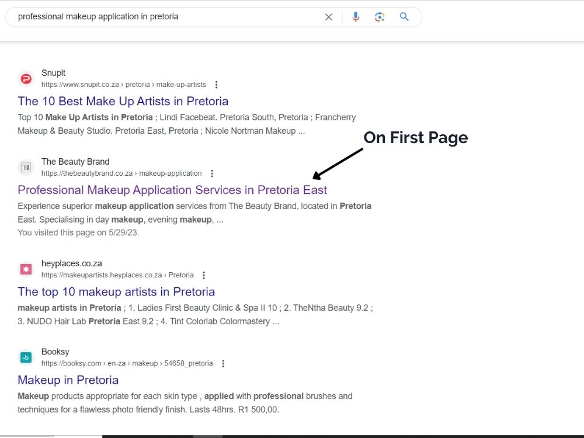Image resolution: width=584 pixels, height=438 pixels.
Task: Open 'The top 10 makeup artists in Pretoria'
Action: click(116, 291)
